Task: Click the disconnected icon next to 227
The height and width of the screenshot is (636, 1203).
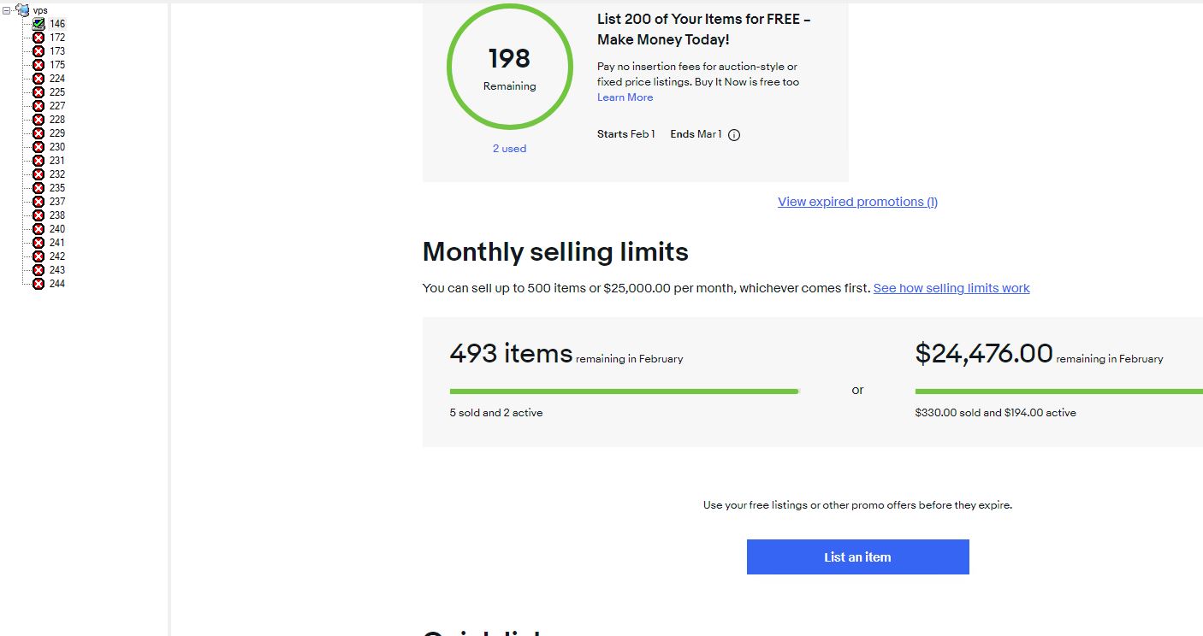Action: [39, 106]
